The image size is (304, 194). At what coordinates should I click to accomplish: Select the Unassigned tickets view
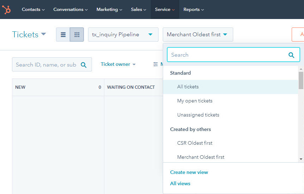(230, 115)
